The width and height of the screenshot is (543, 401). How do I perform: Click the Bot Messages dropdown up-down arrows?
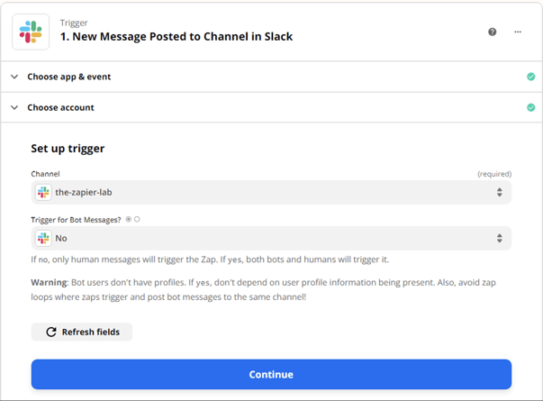click(x=500, y=238)
